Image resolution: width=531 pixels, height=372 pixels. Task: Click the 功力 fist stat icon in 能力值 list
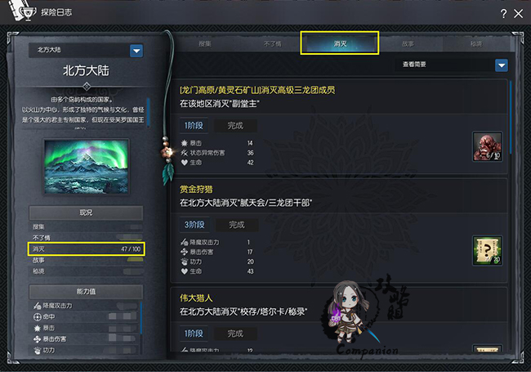(x=38, y=350)
